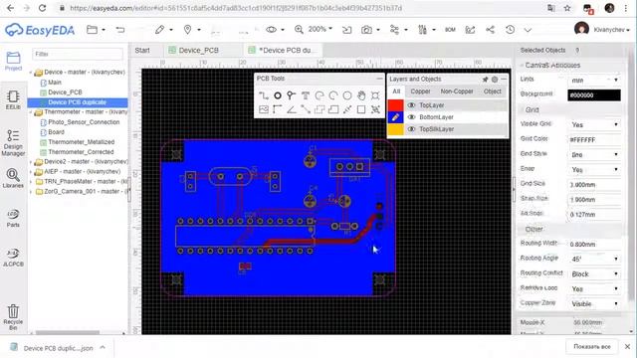Screen dimensions: 637x358
Task: Select the Track routing tool
Action: point(264,95)
